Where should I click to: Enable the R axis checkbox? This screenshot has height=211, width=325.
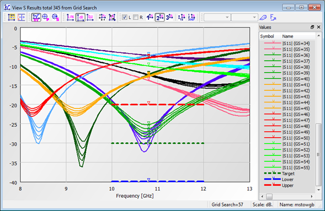point(136,18)
